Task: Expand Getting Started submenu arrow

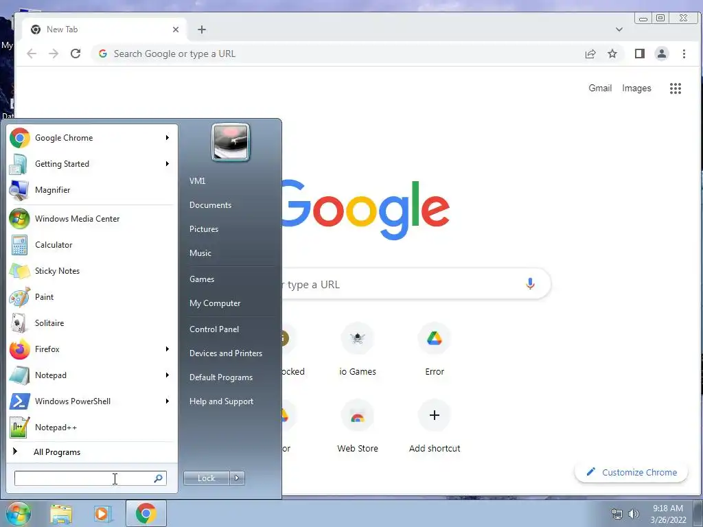Action: 168,163
